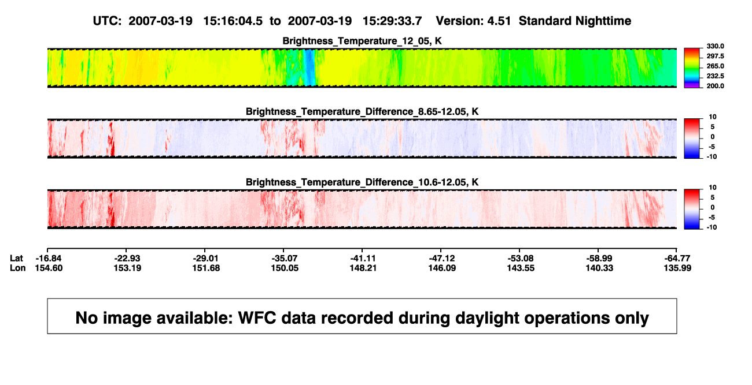Image resolution: width=752 pixels, height=385 pixels.
Task: Click the Standard Nighttime label
Action: pos(576,21)
